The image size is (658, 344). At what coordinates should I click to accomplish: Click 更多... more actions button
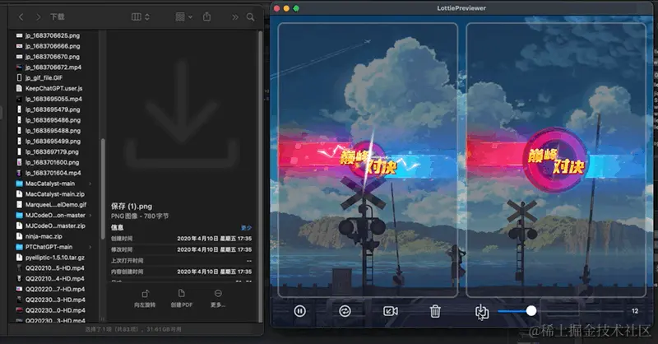click(x=218, y=299)
